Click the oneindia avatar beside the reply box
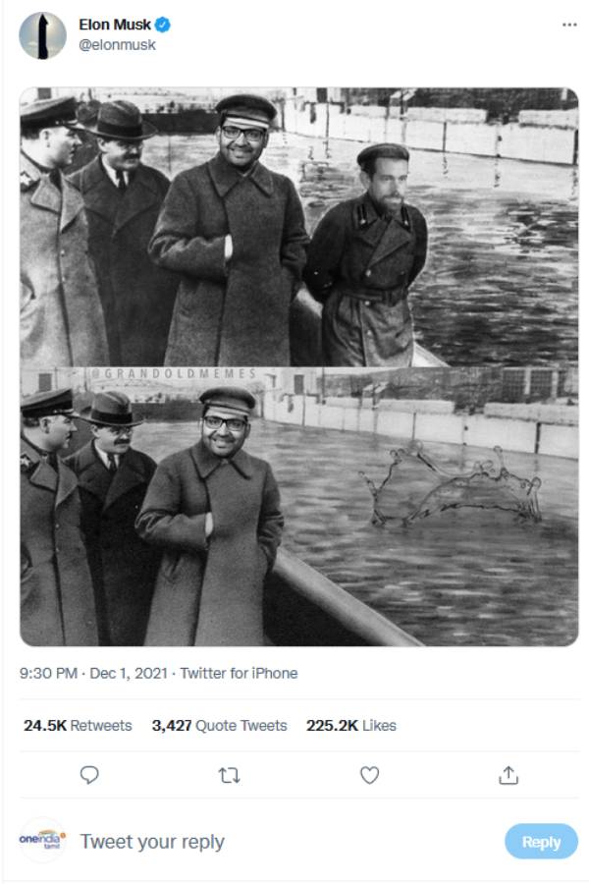 point(42,841)
